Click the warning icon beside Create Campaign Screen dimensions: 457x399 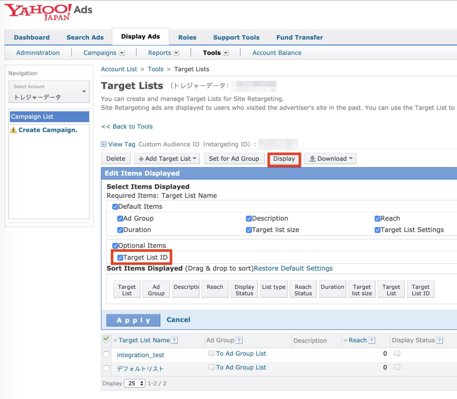[x=13, y=130]
